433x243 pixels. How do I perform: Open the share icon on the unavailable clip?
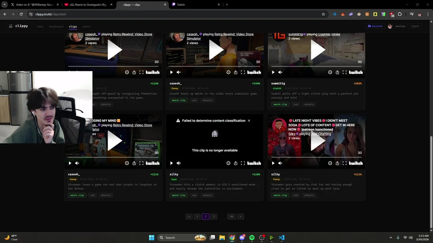pos(236,163)
